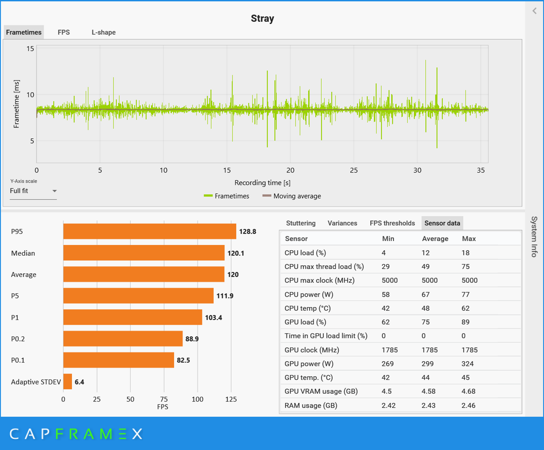Switch to the L-shape tab
This screenshot has height=450, width=544.
coord(103,32)
